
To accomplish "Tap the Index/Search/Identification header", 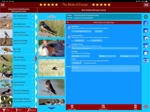I will 19,10.
